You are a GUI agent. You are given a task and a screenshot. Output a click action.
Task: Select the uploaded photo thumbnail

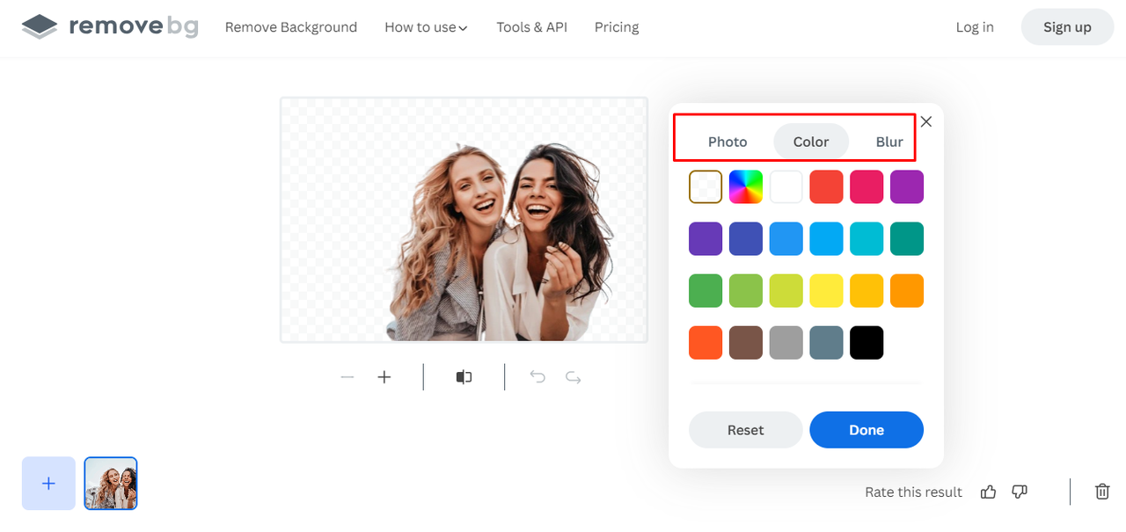click(x=111, y=484)
